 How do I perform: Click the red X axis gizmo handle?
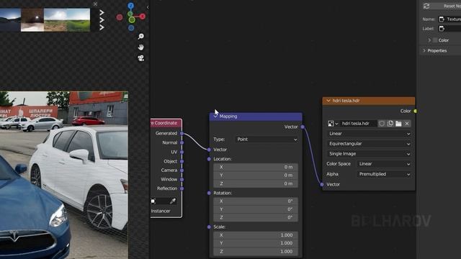pos(143,17)
